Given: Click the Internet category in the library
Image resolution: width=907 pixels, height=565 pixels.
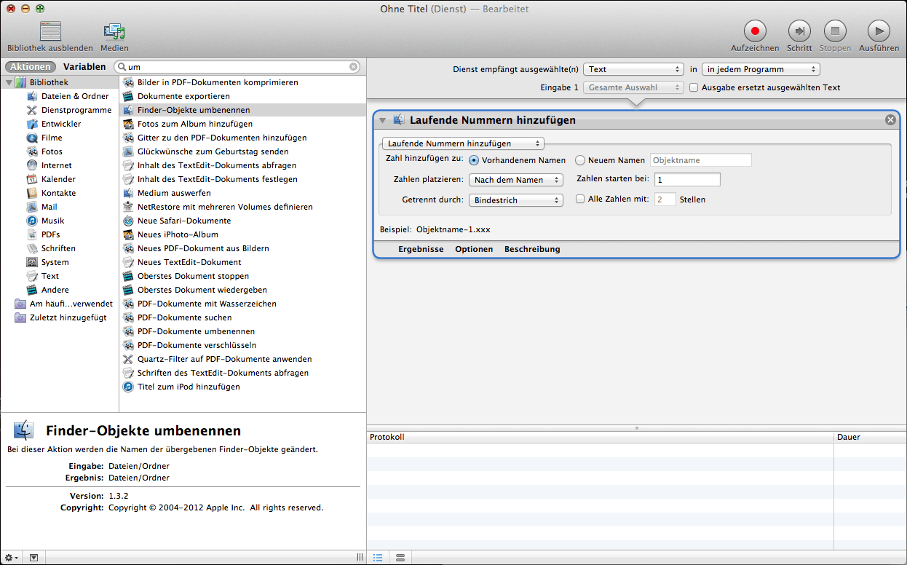Looking at the screenshot, I should pos(56,165).
